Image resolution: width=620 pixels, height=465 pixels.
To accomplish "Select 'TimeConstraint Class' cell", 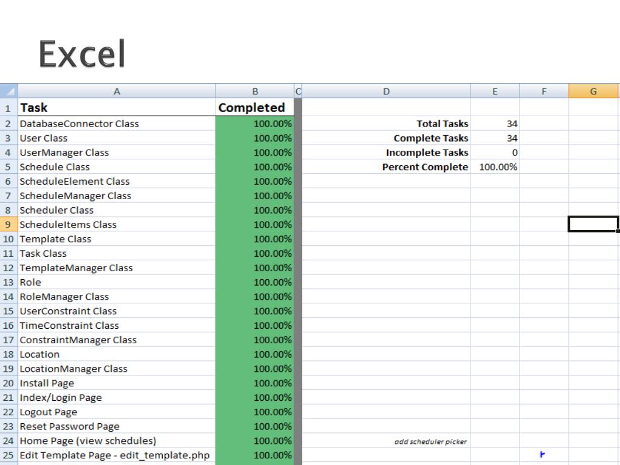I will click(117, 326).
